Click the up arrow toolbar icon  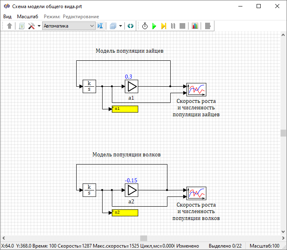10,26
